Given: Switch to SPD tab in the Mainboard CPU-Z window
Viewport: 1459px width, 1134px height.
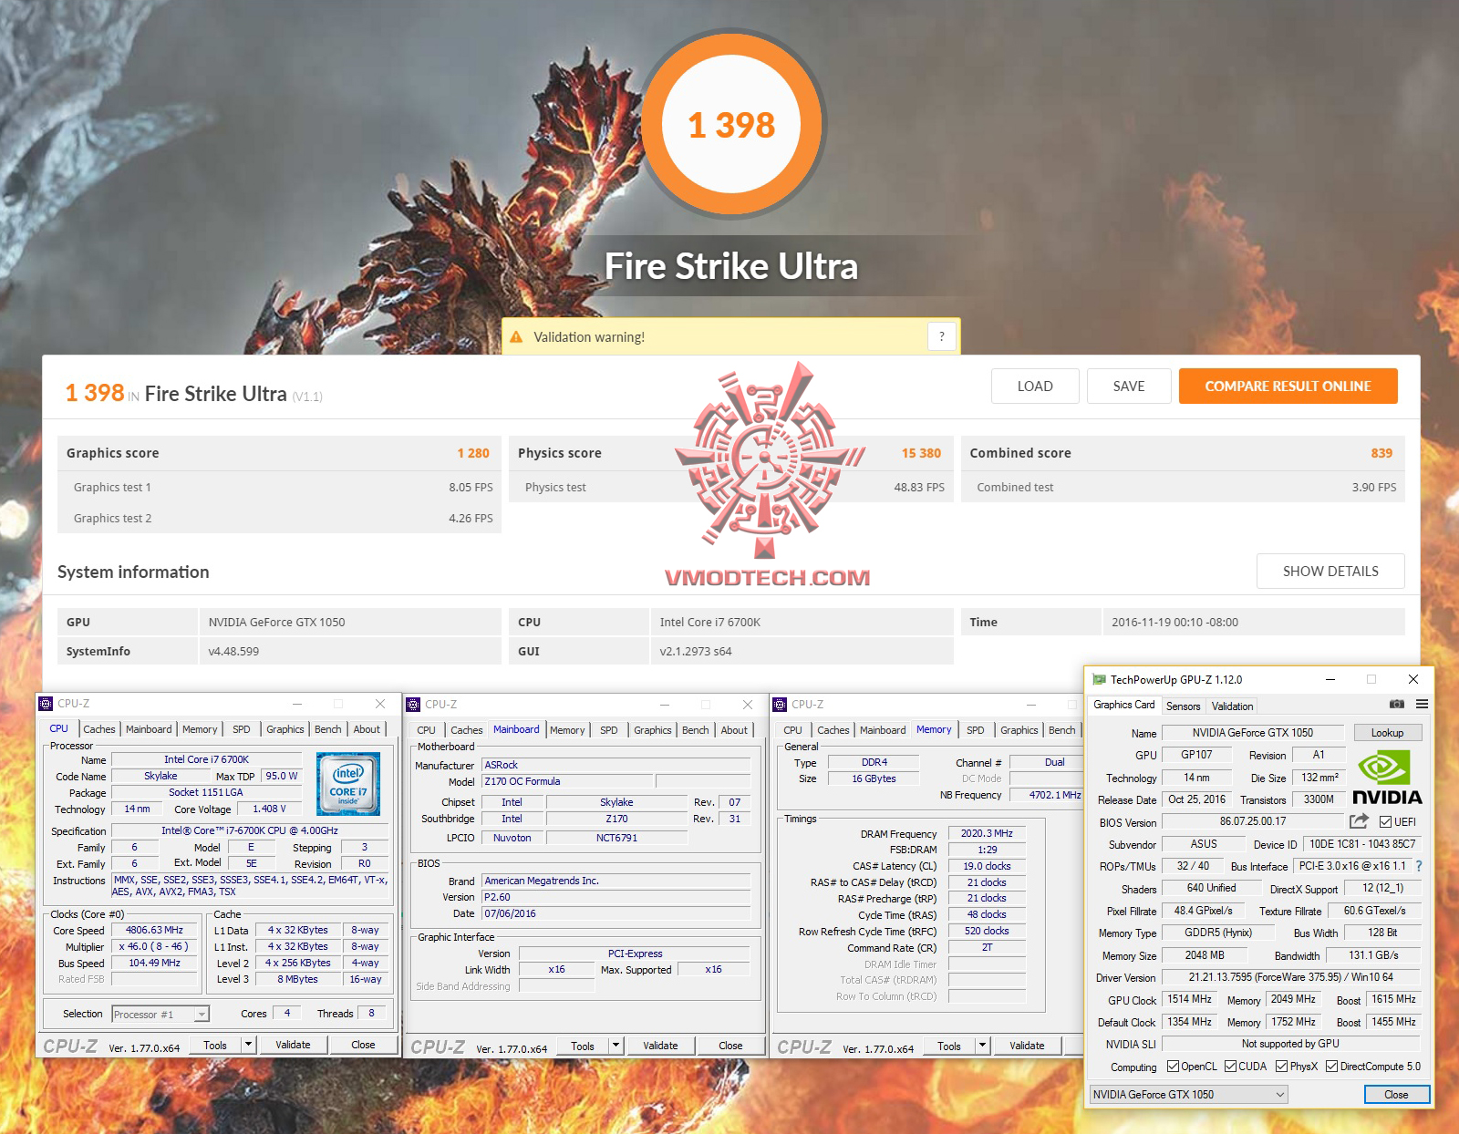Looking at the screenshot, I should click(608, 730).
